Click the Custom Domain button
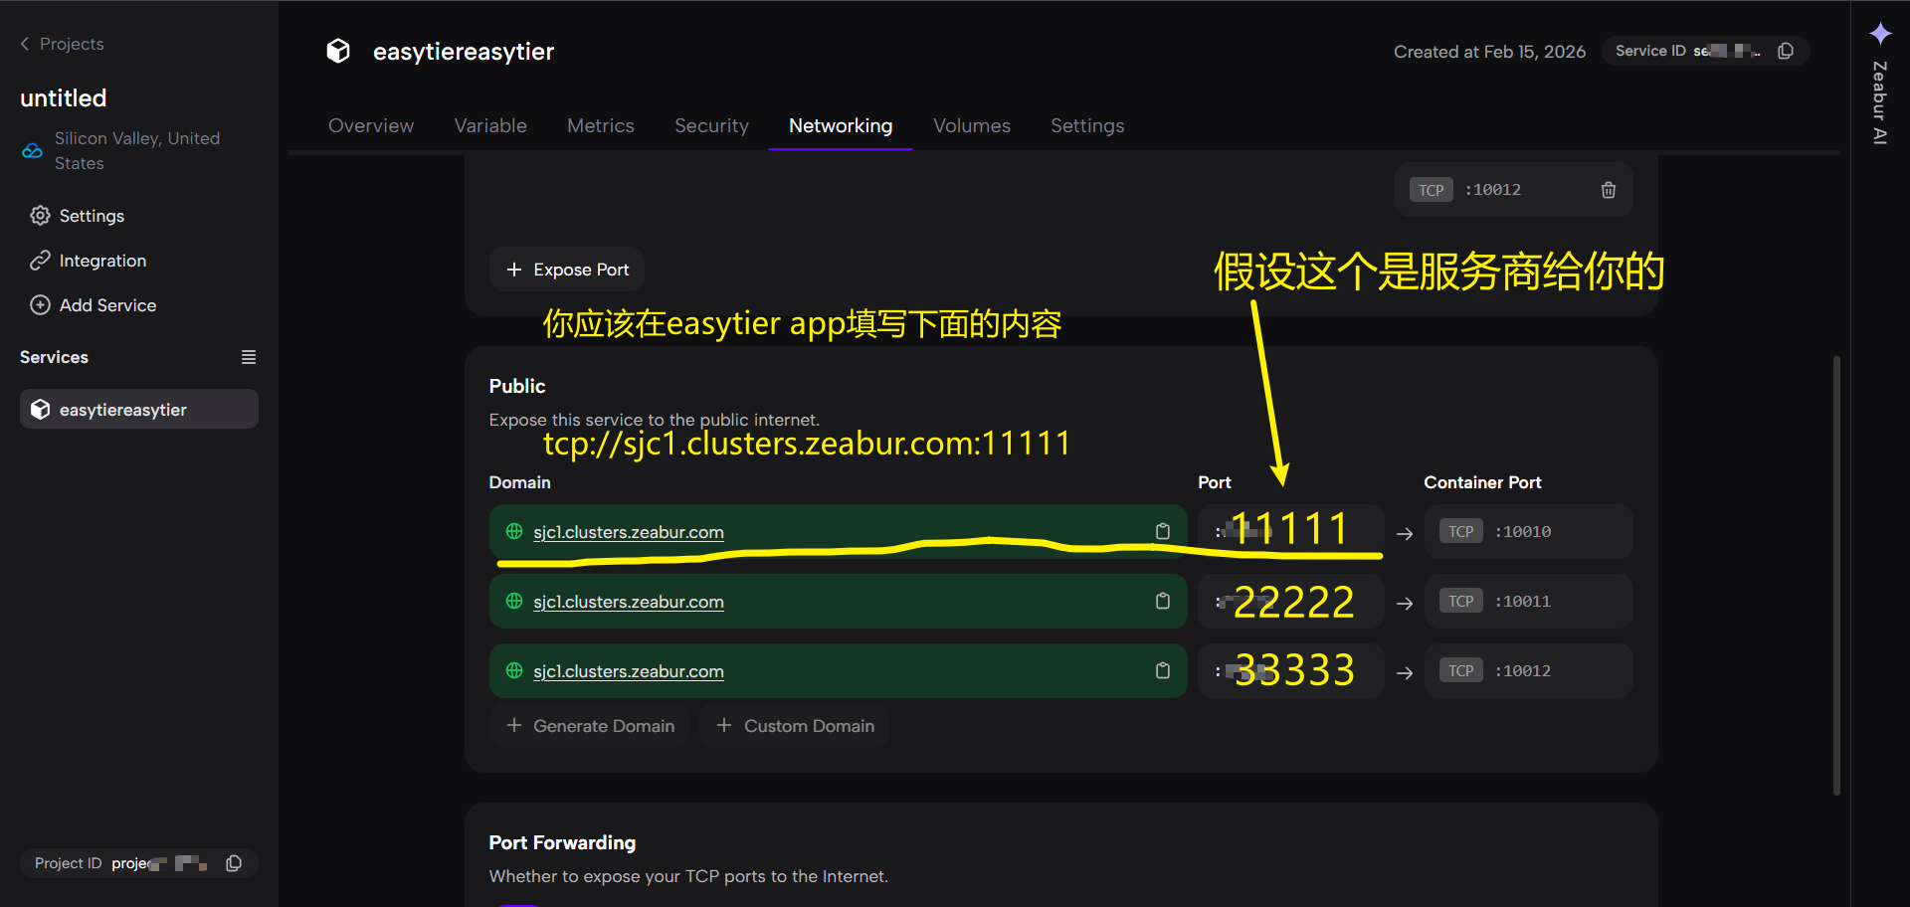The height and width of the screenshot is (907, 1910). pyautogui.click(x=795, y=726)
